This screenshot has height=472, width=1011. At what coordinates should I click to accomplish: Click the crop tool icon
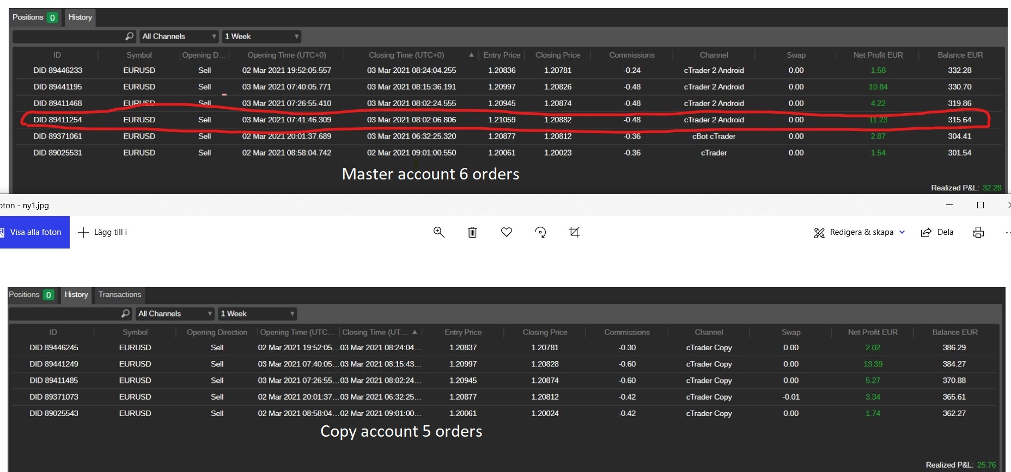[574, 232]
